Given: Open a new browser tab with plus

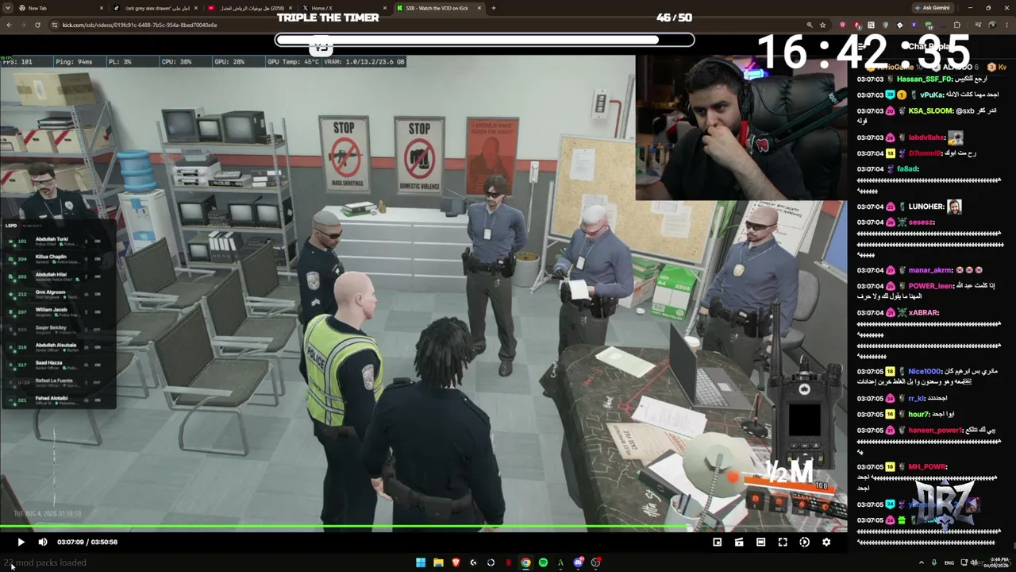Looking at the screenshot, I should [494, 8].
